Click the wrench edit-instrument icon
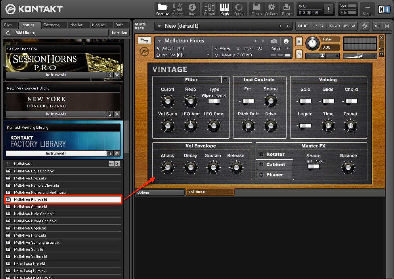394x279 pixels. 144,40
